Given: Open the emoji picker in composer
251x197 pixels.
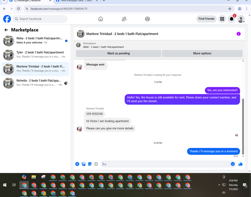Looking at the screenshot, I should click(232, 164).
